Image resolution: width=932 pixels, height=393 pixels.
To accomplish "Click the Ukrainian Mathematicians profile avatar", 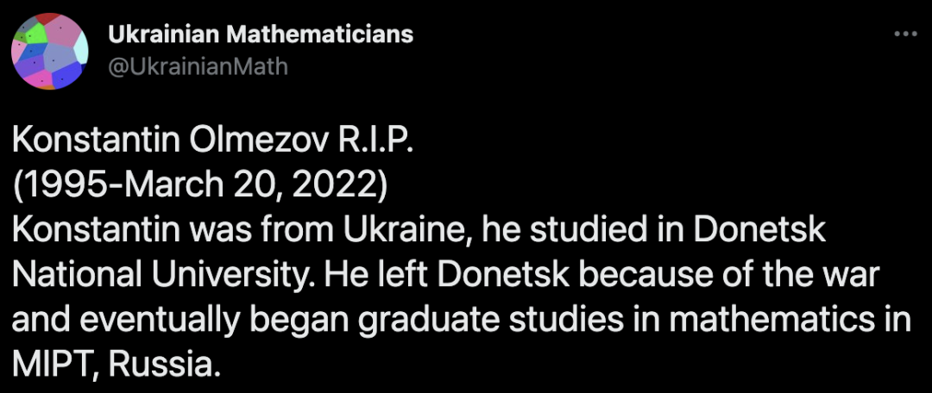I will [x=50, y=51].
